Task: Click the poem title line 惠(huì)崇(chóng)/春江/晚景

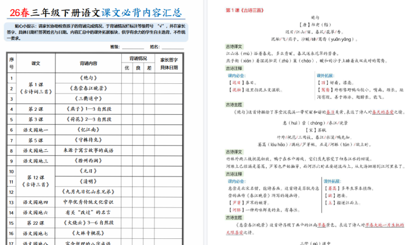Action: tap(315, 123)
